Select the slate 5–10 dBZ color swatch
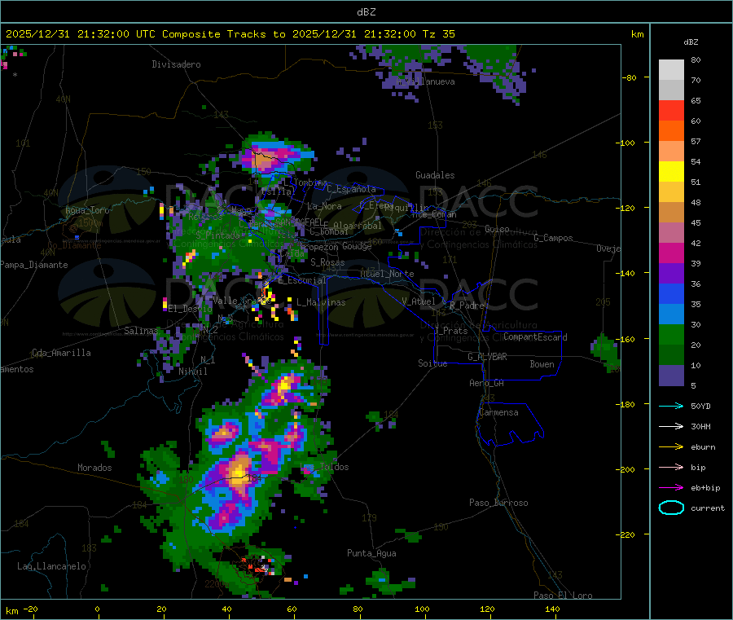This screenshot has height=620, width=733. click(671, 376)
